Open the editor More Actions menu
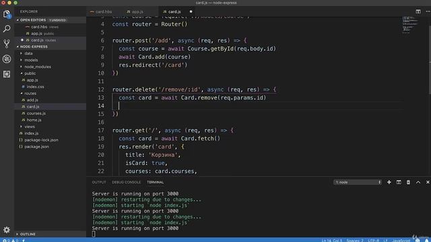Image resolution: width=431 pixels, height=242 pixels. click(428, 11)
